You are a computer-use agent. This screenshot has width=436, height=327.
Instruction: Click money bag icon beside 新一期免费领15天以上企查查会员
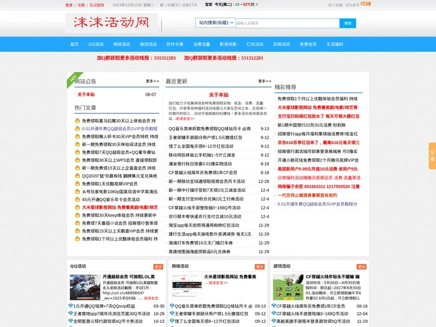78,168
